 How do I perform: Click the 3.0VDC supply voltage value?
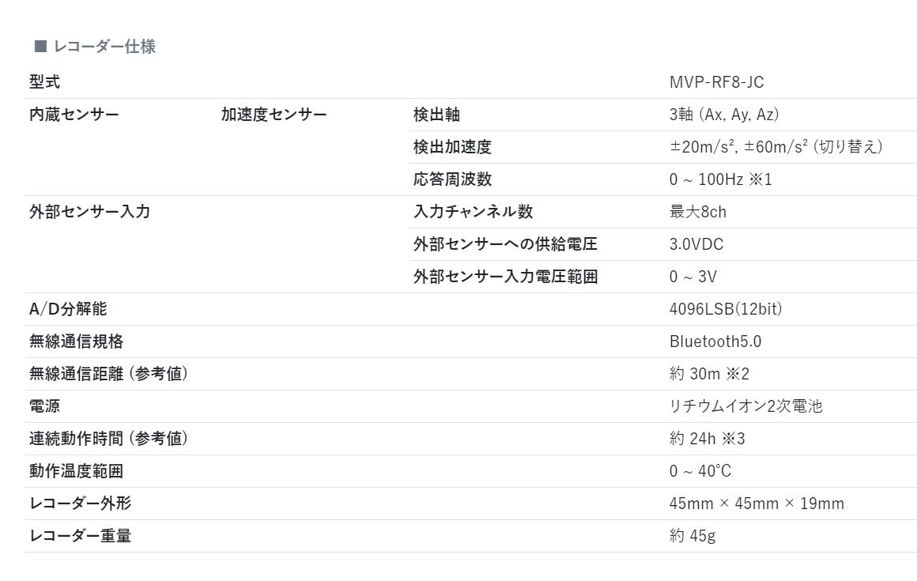point(696,244)
